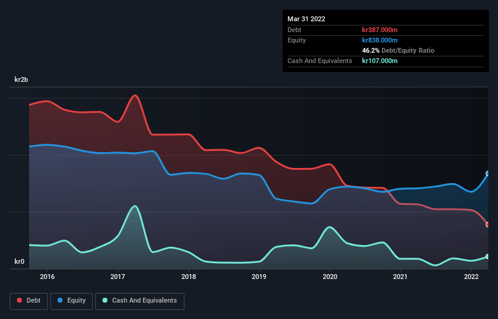Click the kr838.000m equity value
The width and height of the screenshot is (498, 319).
[380, 40]
